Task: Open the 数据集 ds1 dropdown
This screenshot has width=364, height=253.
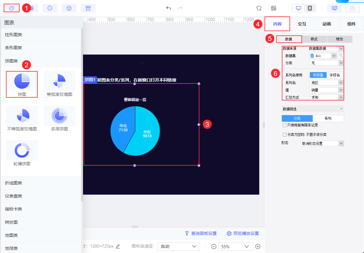Action: (x=323, y=56)
